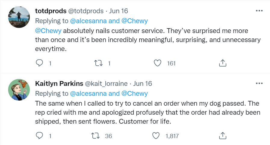The height and width of the screenshot is (145, 270).
Task: Open the Jun 16 timestamp on totdprods' tweet
Action: (x=118, y=11)
